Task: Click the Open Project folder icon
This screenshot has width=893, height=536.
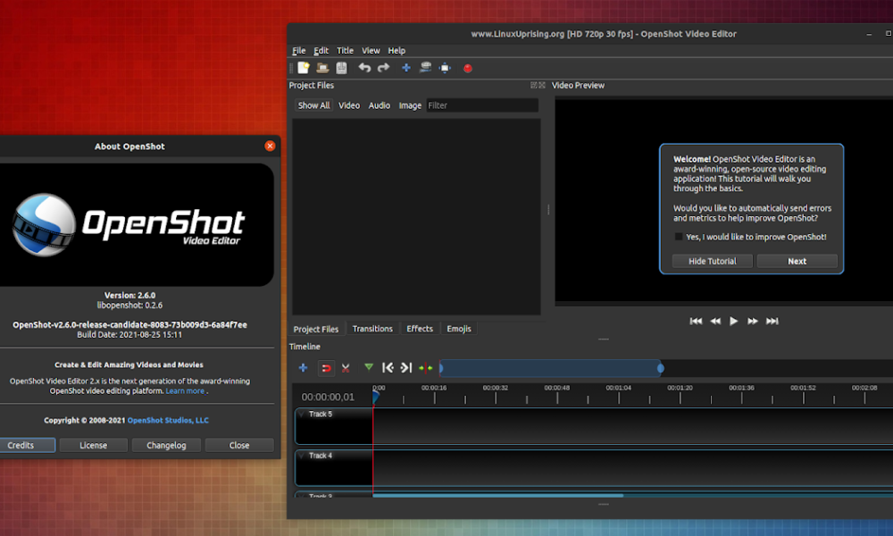Action: (x=322, y=68)
